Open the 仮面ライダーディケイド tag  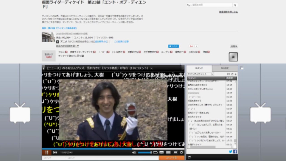82,52
